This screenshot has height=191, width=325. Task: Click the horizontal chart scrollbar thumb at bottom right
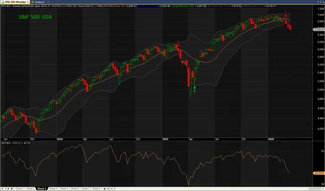314,189
